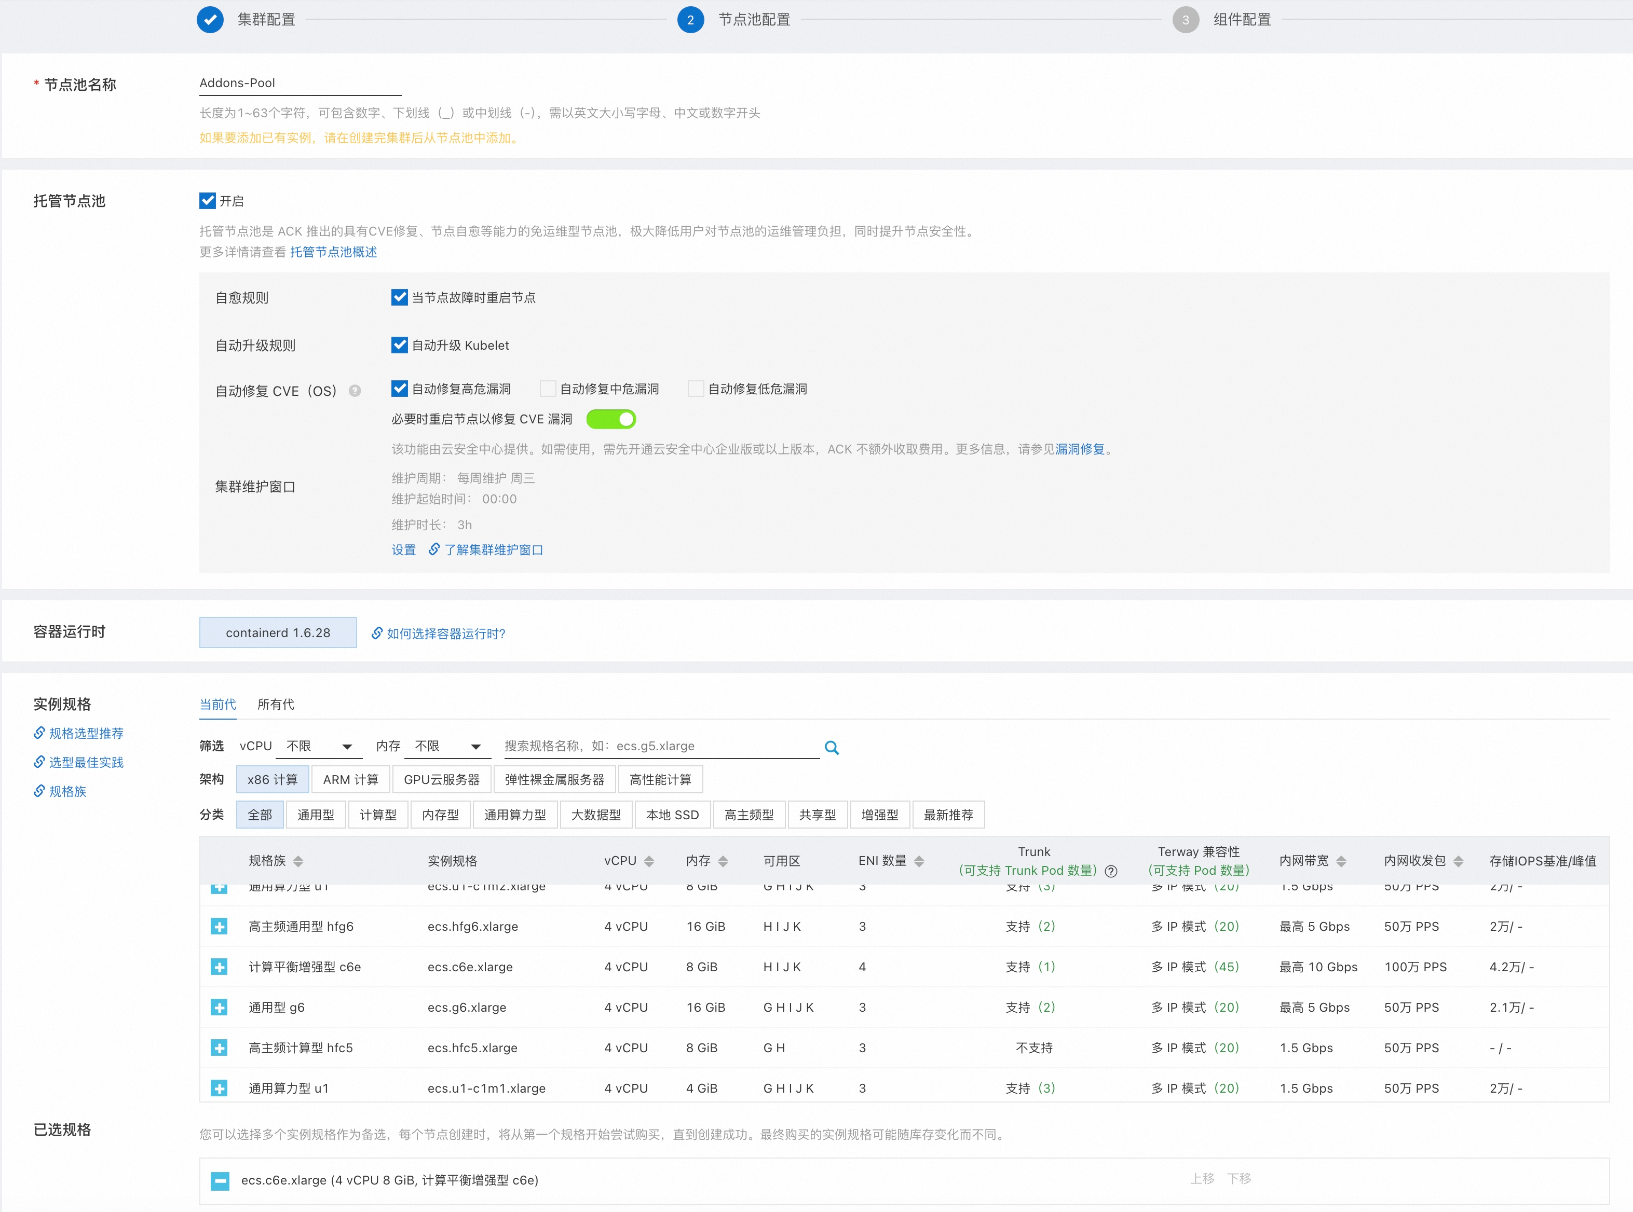Sort table by 内网收发包 arrows
Screen dimensions: 1633x1212
1458,861
